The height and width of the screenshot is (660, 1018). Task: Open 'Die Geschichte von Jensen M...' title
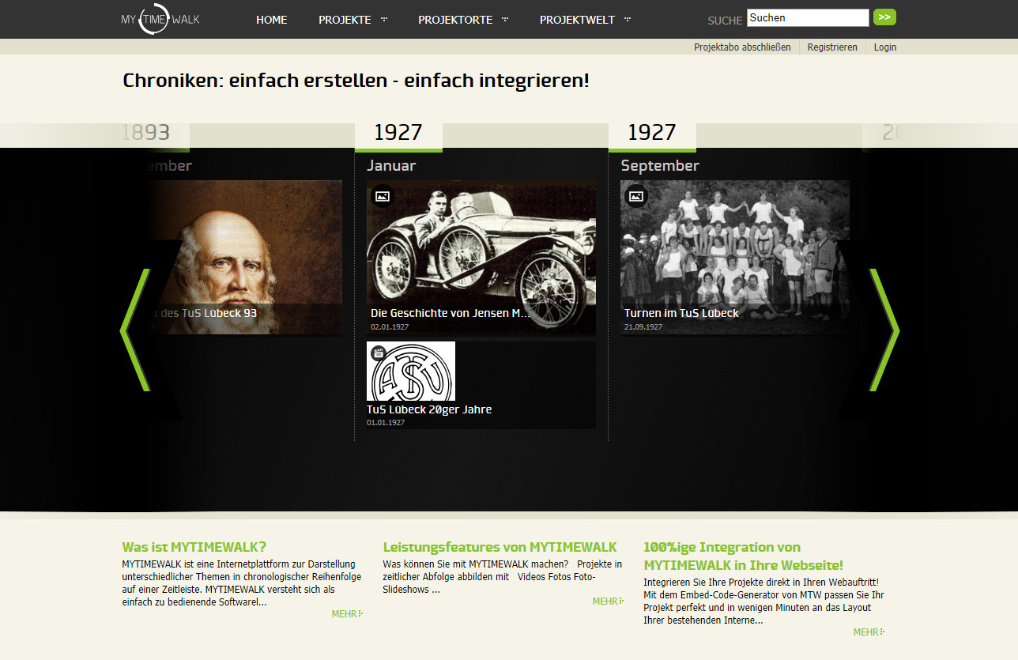(x=451, y=313)
